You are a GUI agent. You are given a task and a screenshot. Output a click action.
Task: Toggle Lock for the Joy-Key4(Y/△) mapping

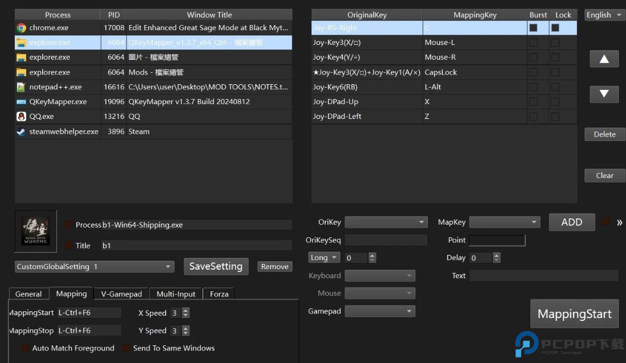[x=555, y=57]
